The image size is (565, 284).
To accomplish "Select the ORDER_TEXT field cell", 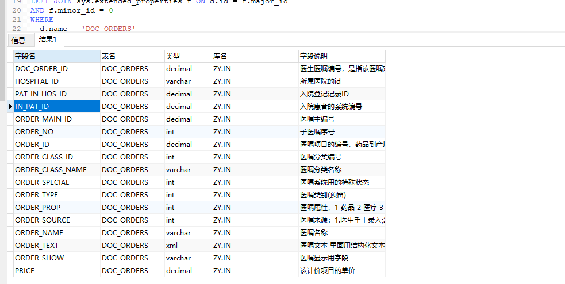I will [x=57, y=245].
